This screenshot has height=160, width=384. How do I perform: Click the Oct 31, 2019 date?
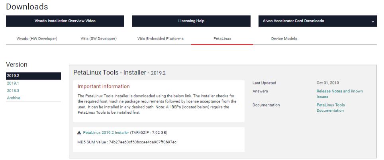pos(328,83)
